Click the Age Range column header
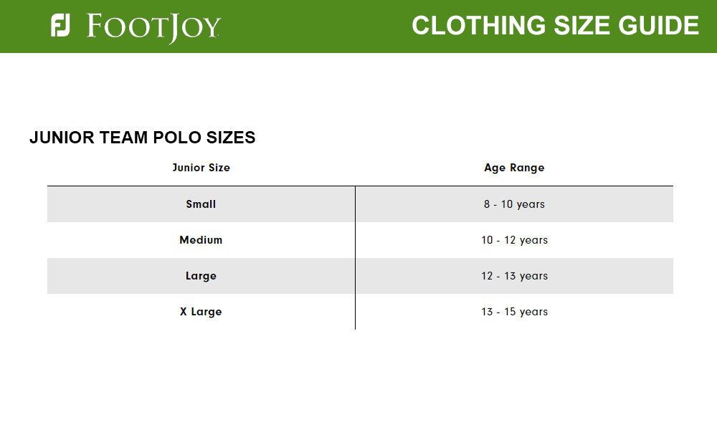 [514, 168]
